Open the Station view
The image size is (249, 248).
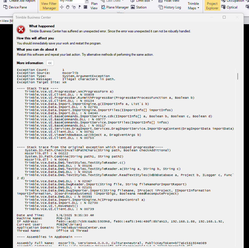(139, 7)
